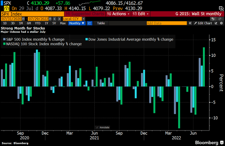
Task: Click the NASDAQ 100 legend green color square
Action: pos(4,44)
